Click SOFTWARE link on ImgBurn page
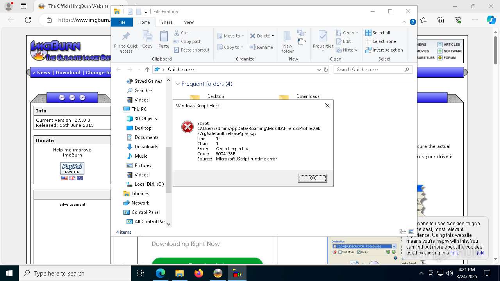 (453, 51)
